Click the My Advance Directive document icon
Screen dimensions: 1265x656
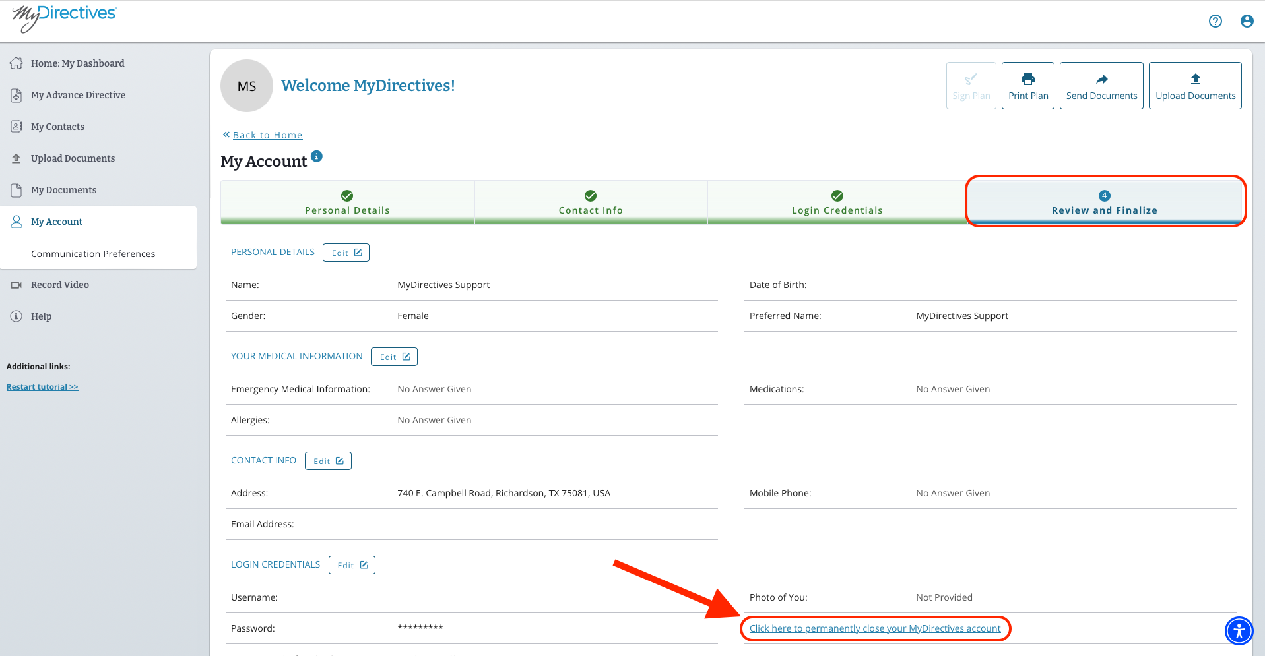pos(16,95)
